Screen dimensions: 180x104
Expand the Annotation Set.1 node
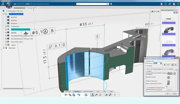tap(6, 42)
